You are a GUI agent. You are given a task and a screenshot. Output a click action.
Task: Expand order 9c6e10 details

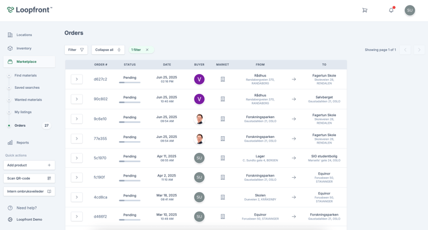(77, 119)
